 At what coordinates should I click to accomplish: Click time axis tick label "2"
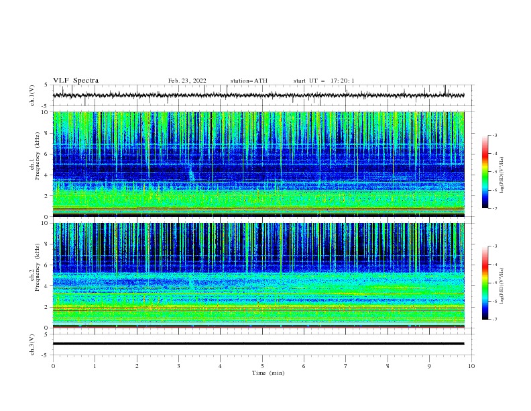137,366
